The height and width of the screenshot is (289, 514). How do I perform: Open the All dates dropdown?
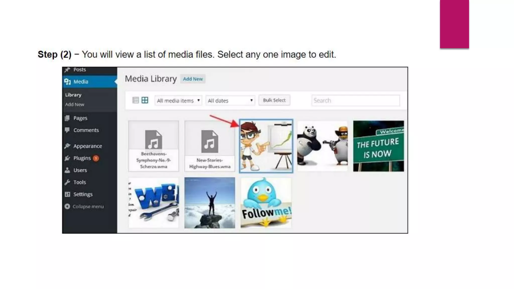(x=230, y=101)
